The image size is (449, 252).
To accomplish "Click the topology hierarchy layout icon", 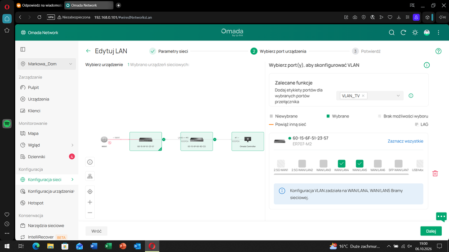I will 90,176.
